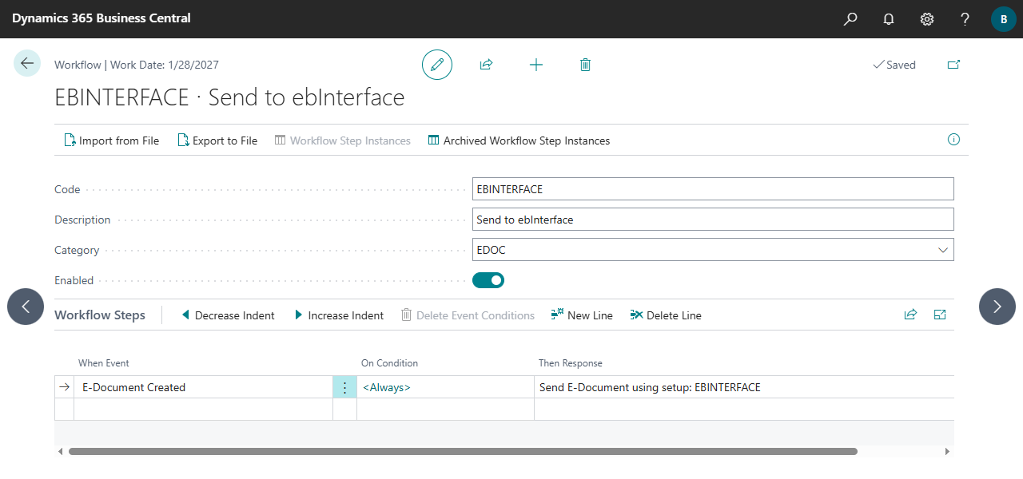Viewport: 1023px width, 479px height.
Task: Click the Workflow Steps heading
Action: coord(100,315)
